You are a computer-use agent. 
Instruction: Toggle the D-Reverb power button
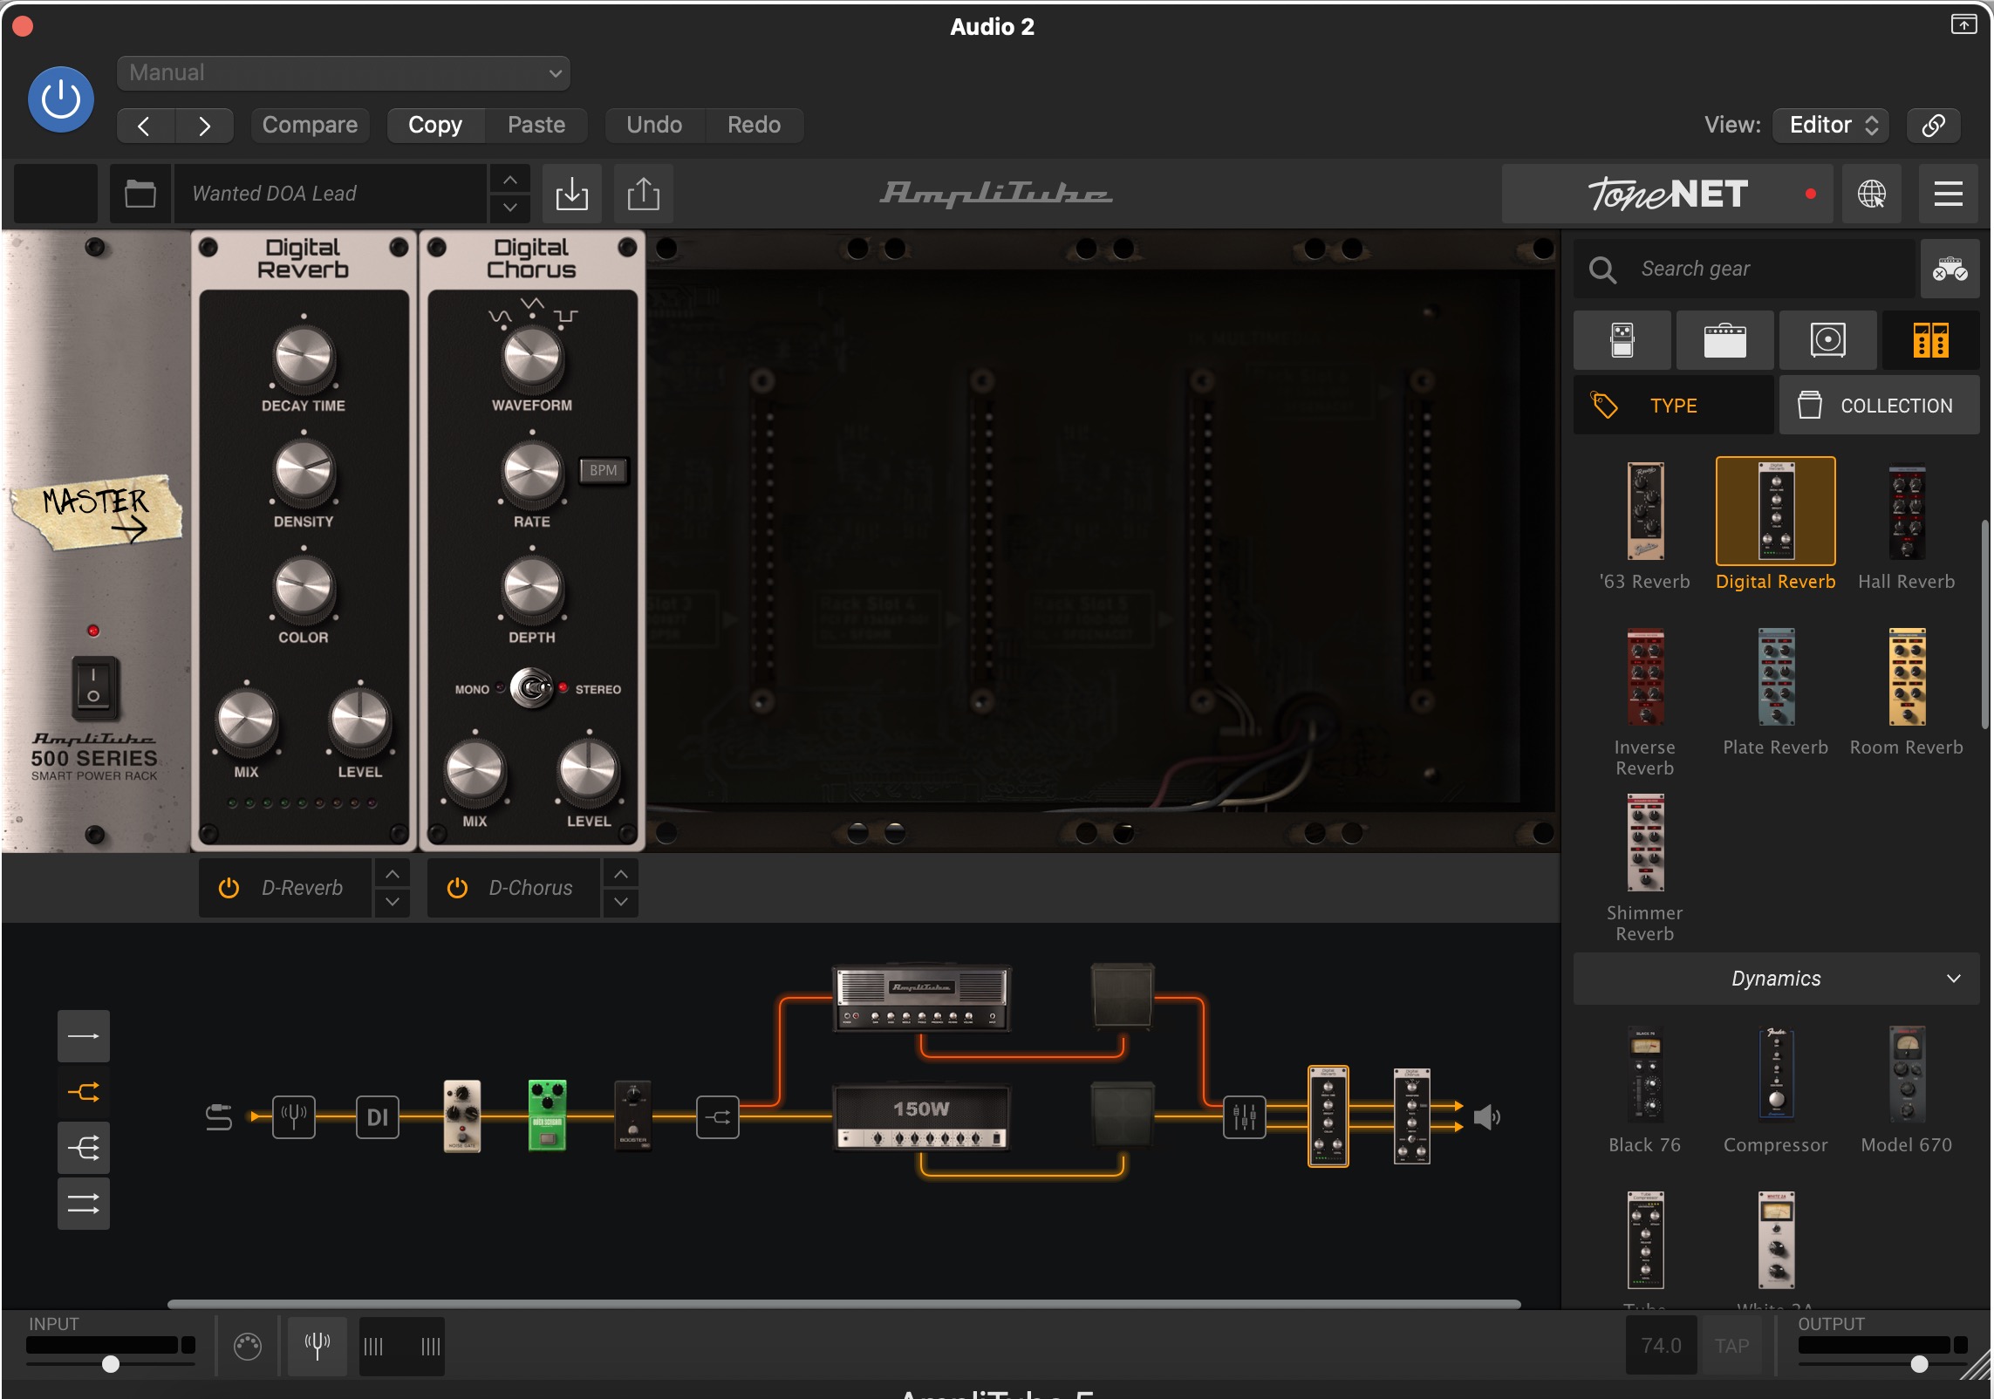[229, 888]
